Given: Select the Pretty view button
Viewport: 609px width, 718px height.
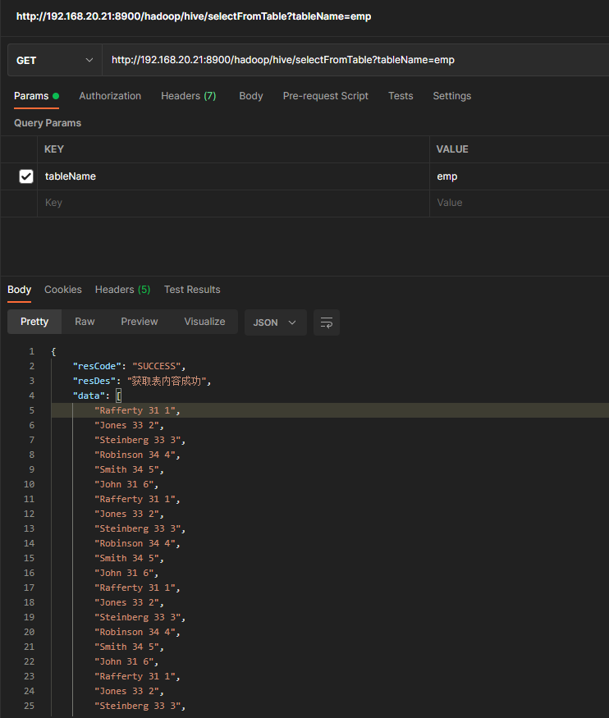Looking at the screenshot, I should click(34, 322).
